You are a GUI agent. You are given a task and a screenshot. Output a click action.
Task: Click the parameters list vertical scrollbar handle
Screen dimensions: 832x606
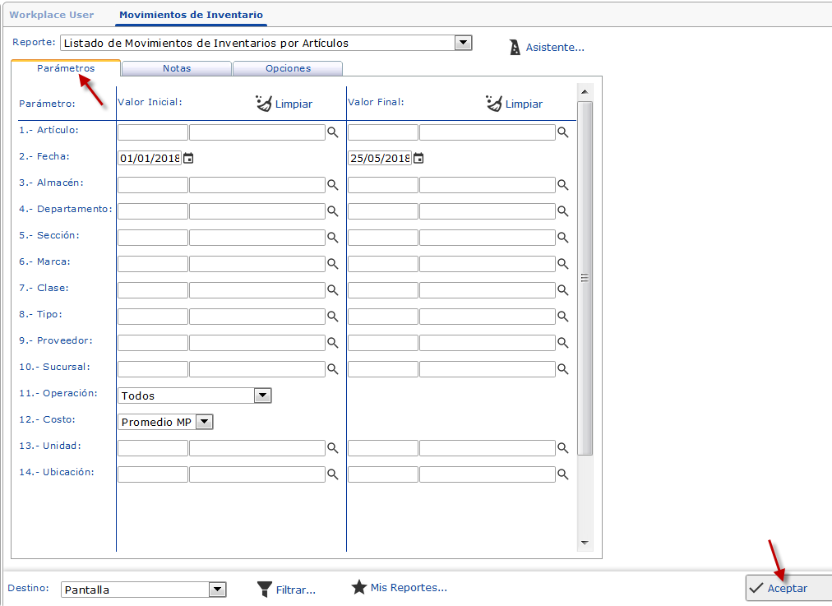[585, 278]
